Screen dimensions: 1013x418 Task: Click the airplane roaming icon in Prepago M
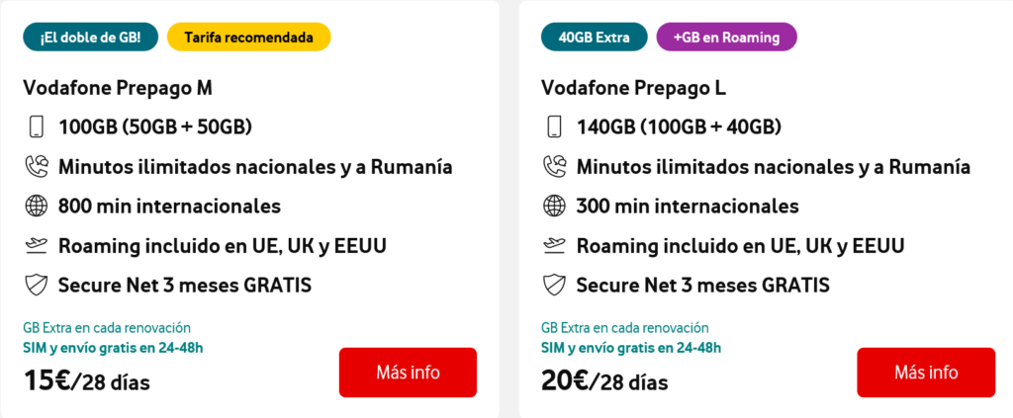[x=36, y=246]
